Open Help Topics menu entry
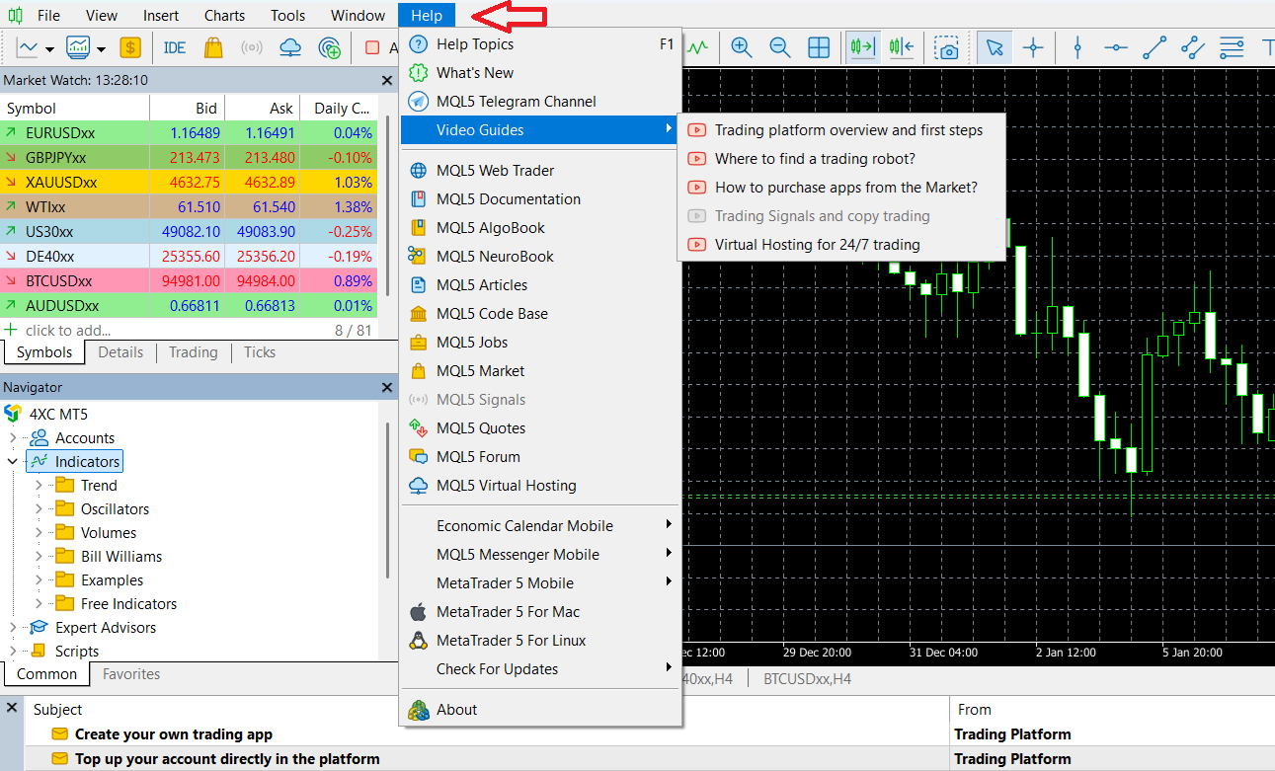This screenshot has height=771, width=1275. point(541,43)
